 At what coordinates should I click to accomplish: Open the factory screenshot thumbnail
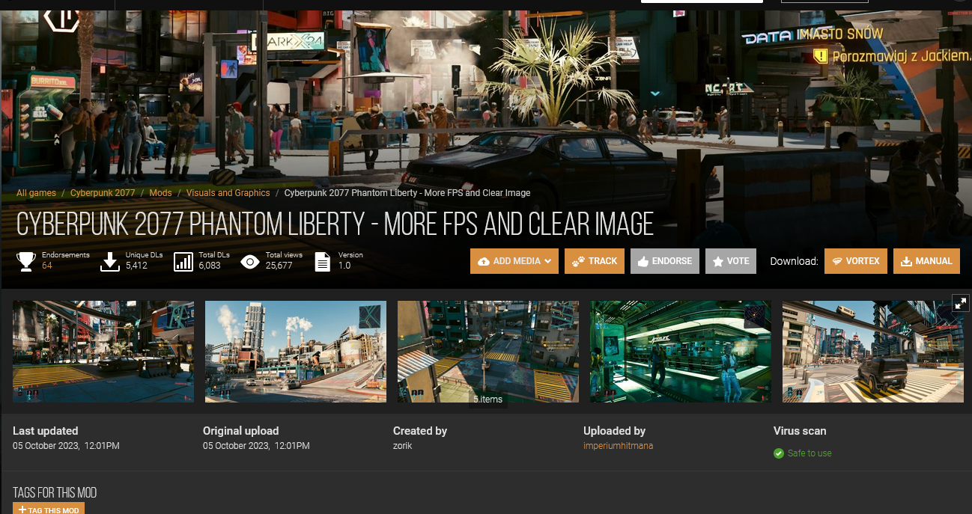(295, 351)
